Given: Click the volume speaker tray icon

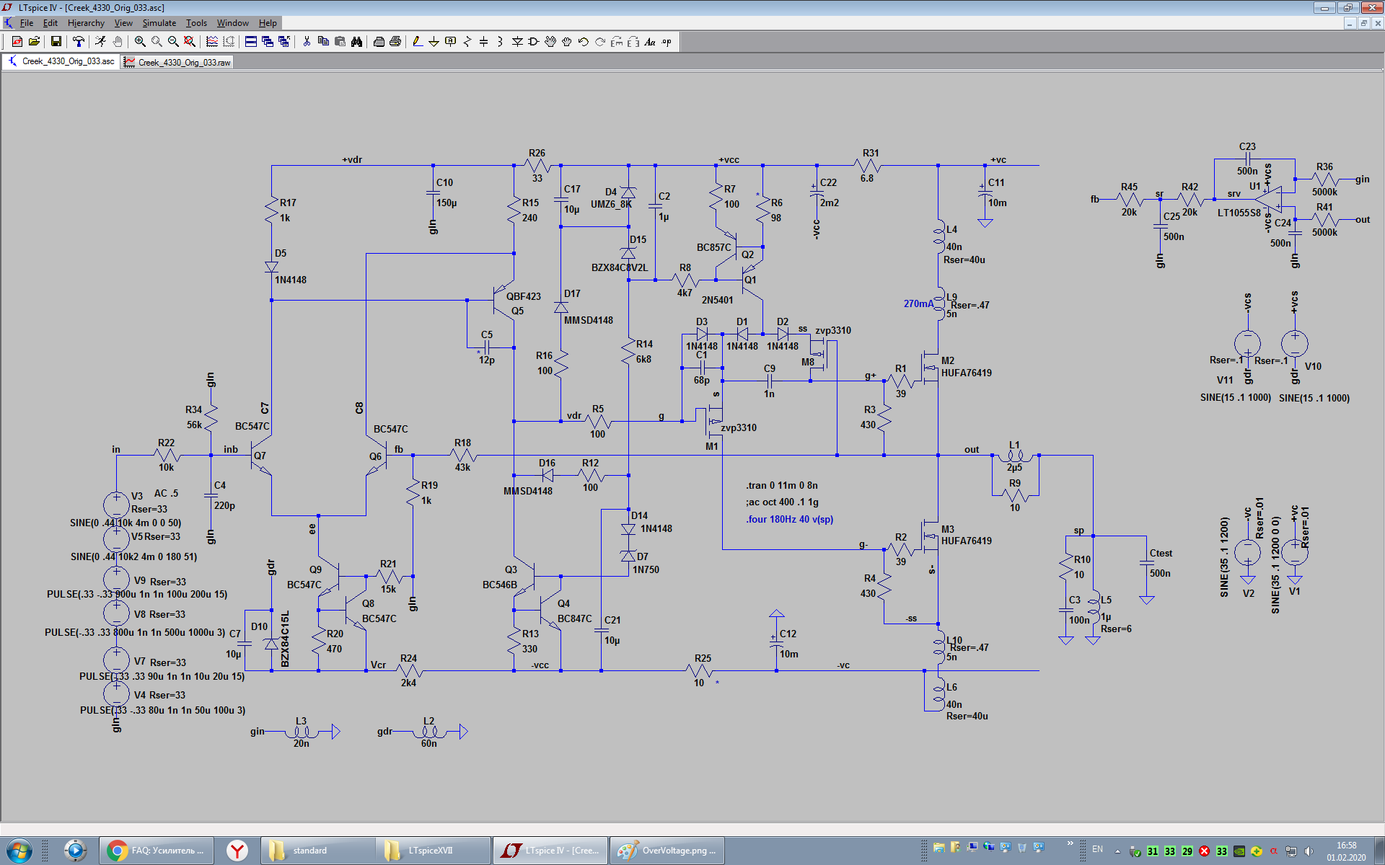Looking at the screenshot, I should point(1309,851).
